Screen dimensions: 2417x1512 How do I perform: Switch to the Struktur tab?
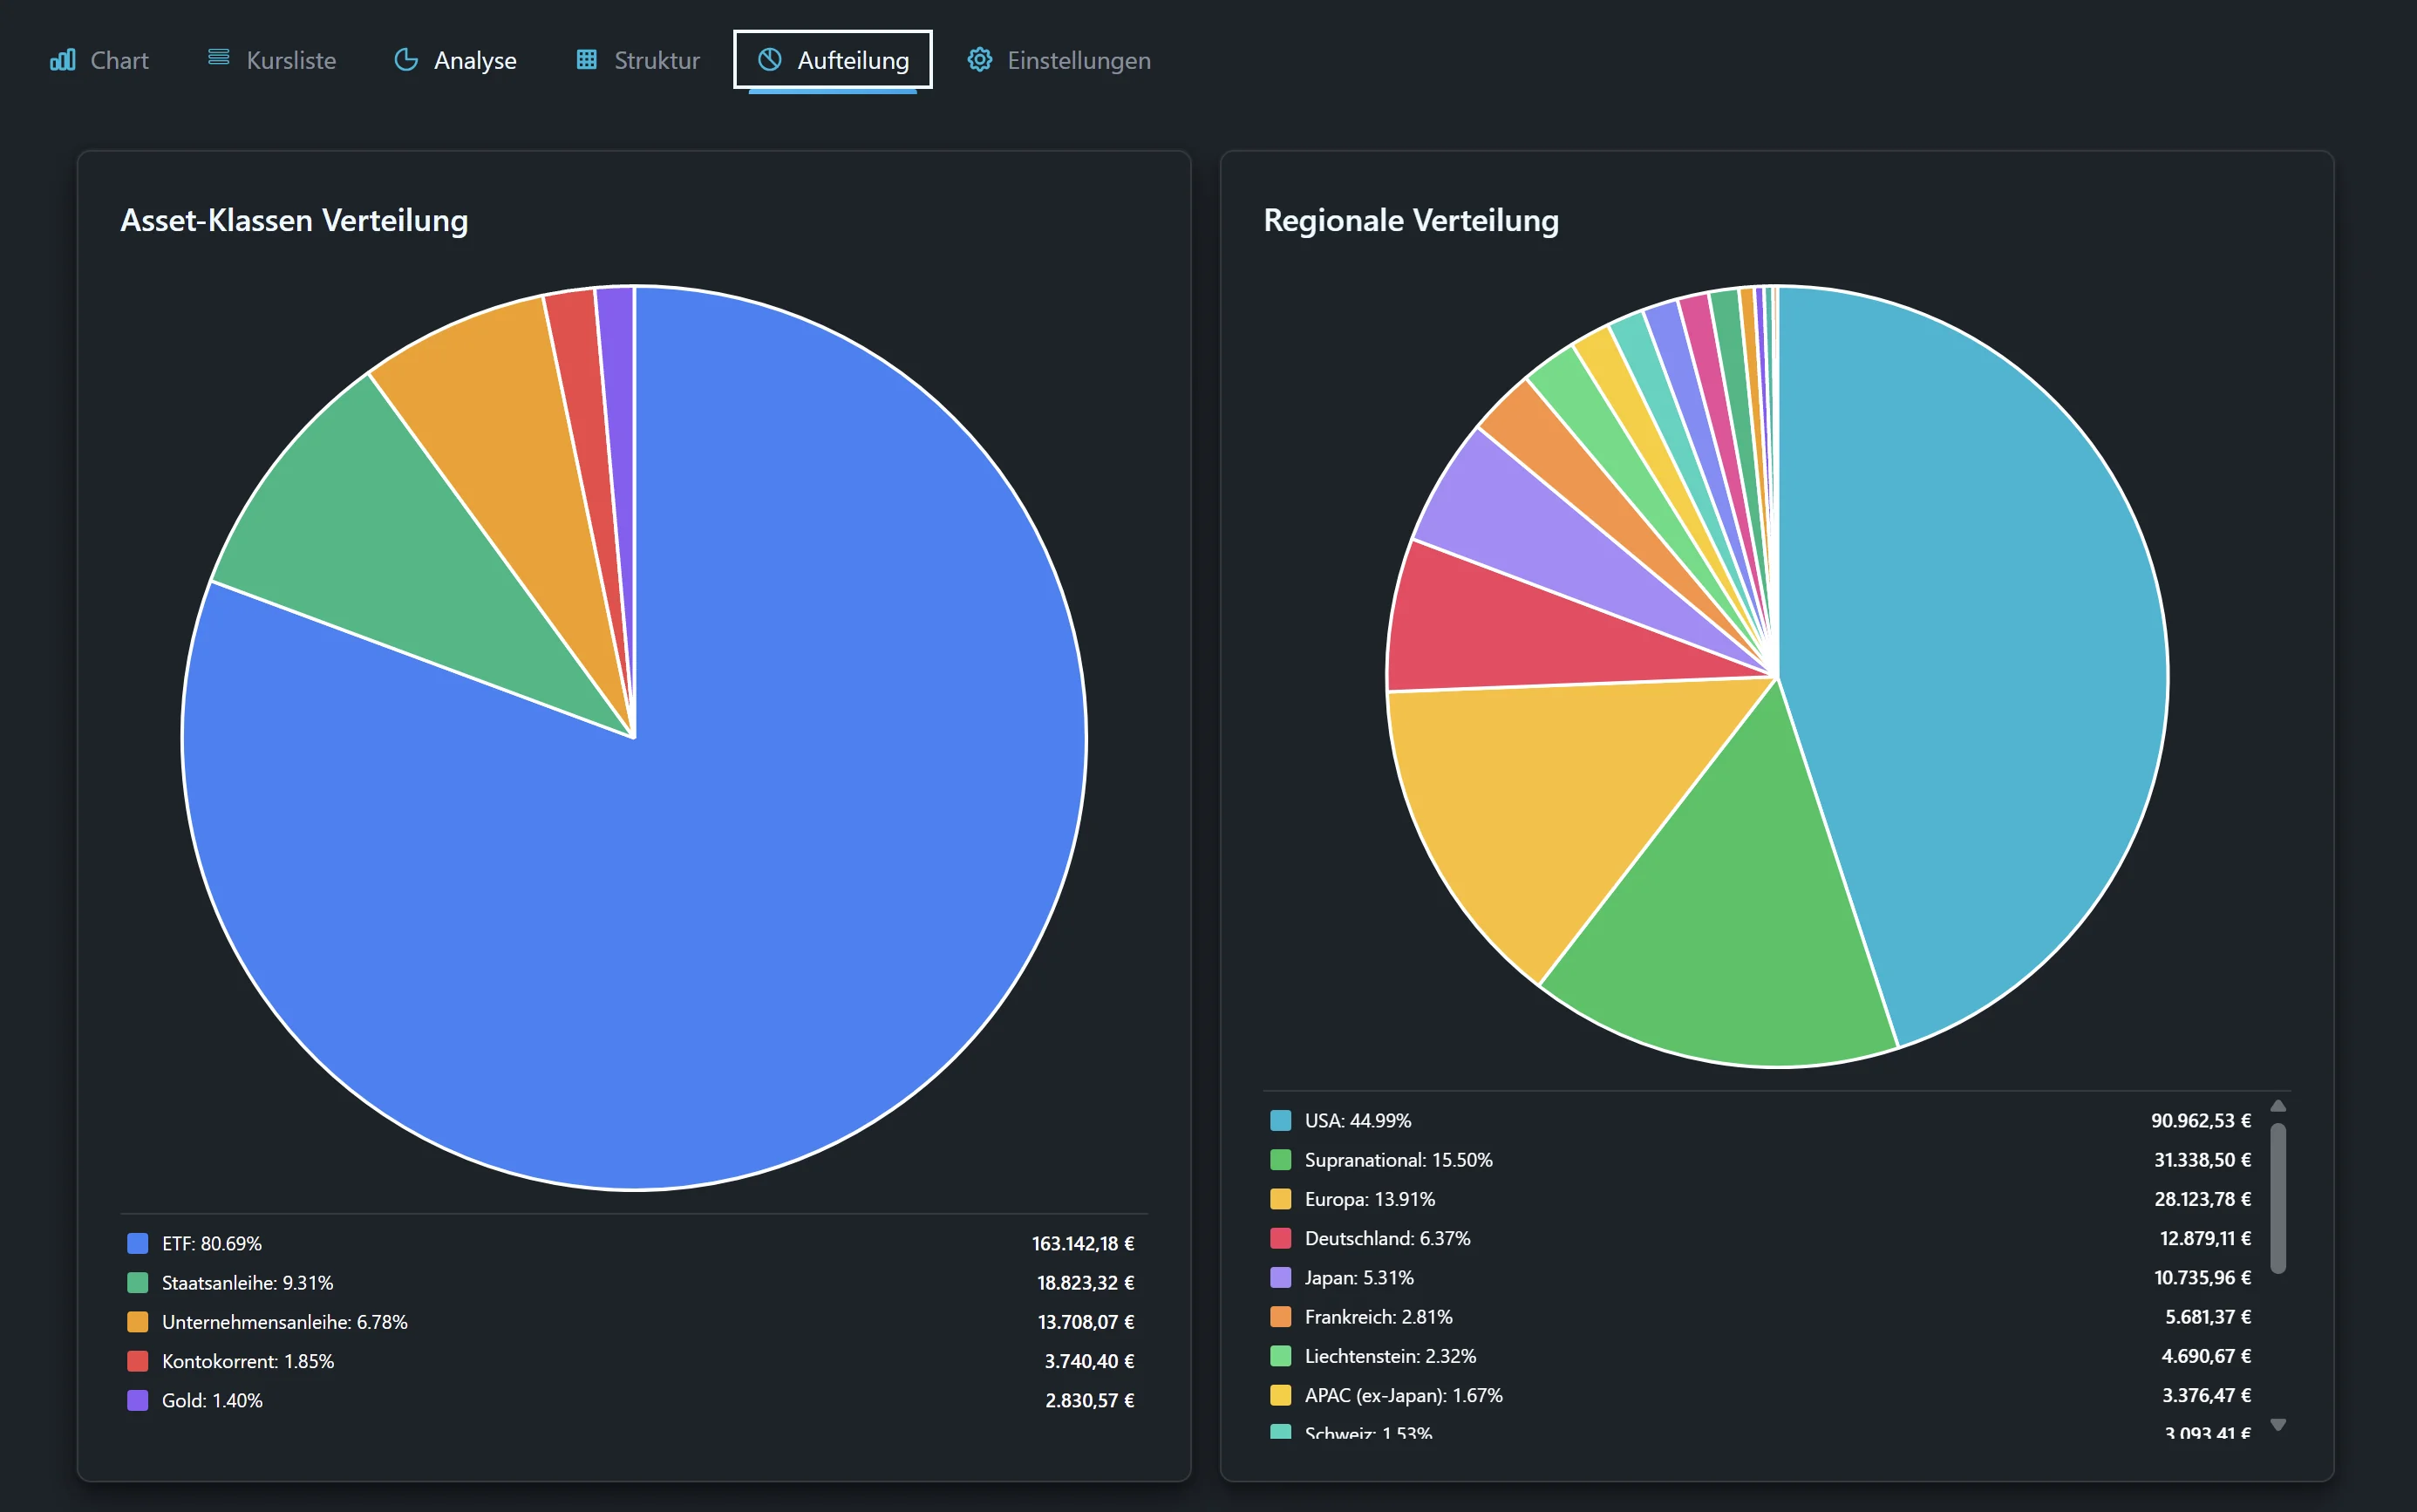(x=656, y=60)
